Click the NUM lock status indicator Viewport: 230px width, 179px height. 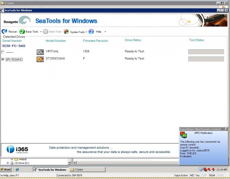[x=212, y=175]
